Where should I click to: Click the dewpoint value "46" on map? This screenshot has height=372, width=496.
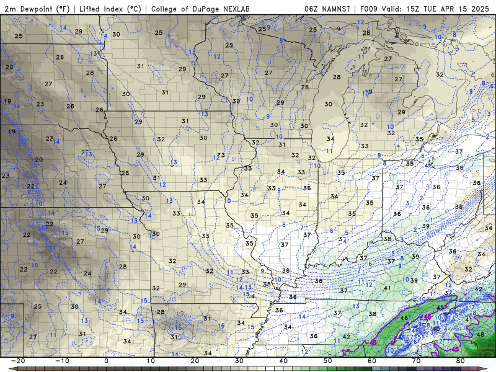pyautogui.click(x=404, y=318)
